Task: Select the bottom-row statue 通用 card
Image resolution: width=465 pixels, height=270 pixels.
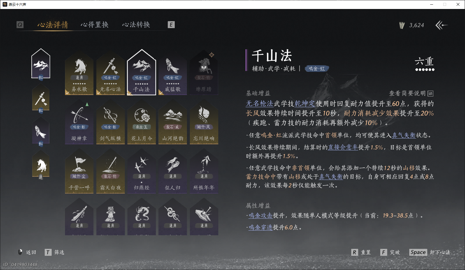Action: tap(111, 217)
